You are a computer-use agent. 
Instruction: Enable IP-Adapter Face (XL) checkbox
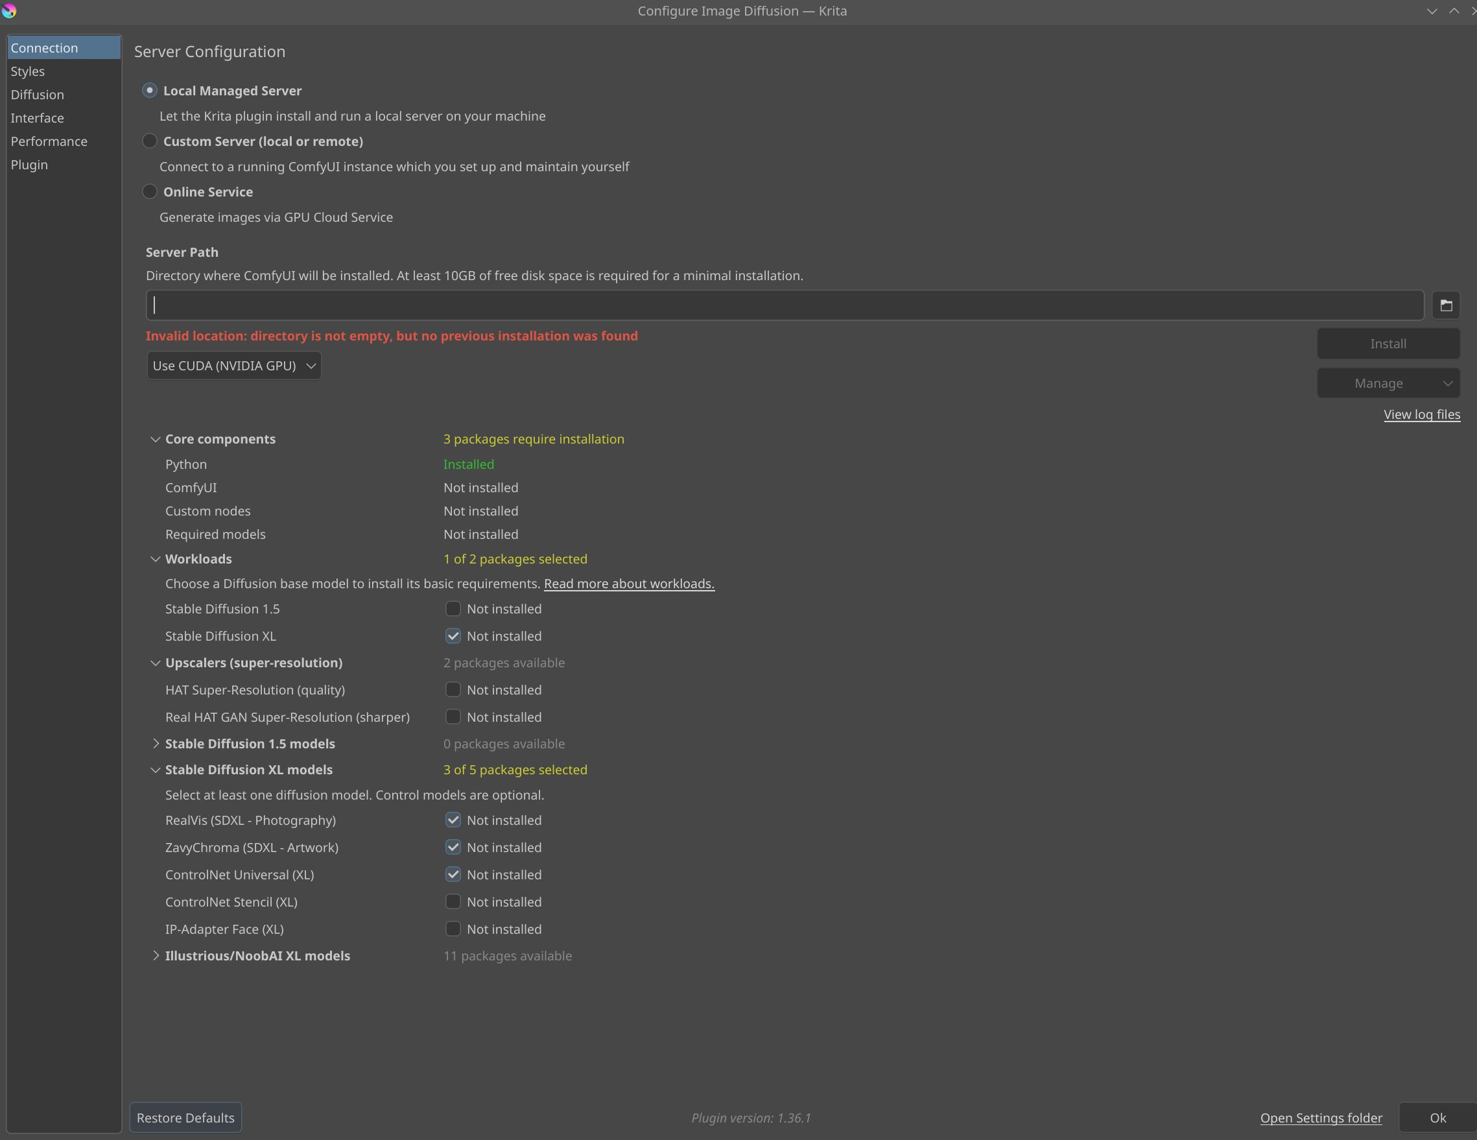453,929
